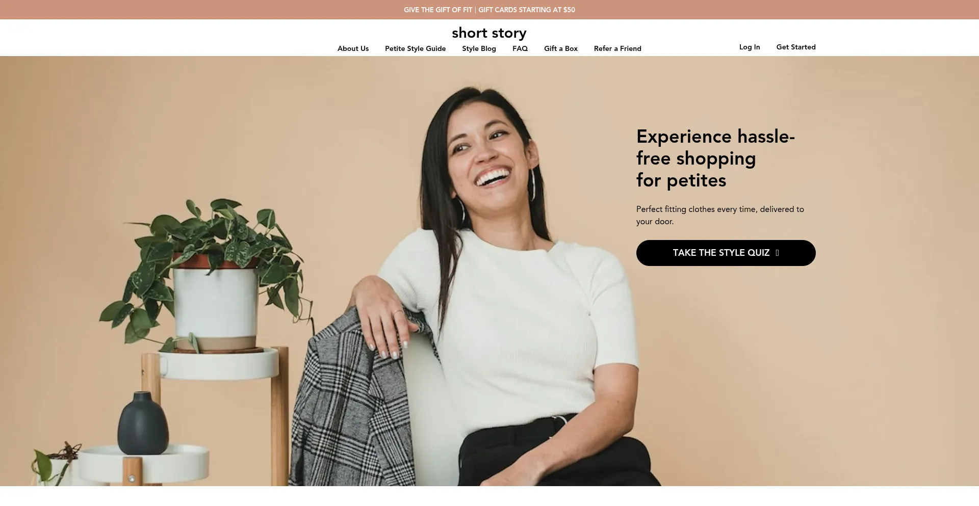Open the gift cards promo banner
Screen dimensions: 979x506
tap(489, 10)
